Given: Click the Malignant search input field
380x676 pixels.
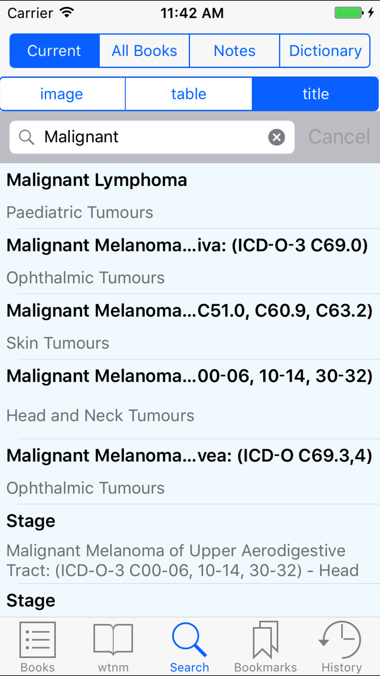Looking at the screenshot, I should 152,137.
